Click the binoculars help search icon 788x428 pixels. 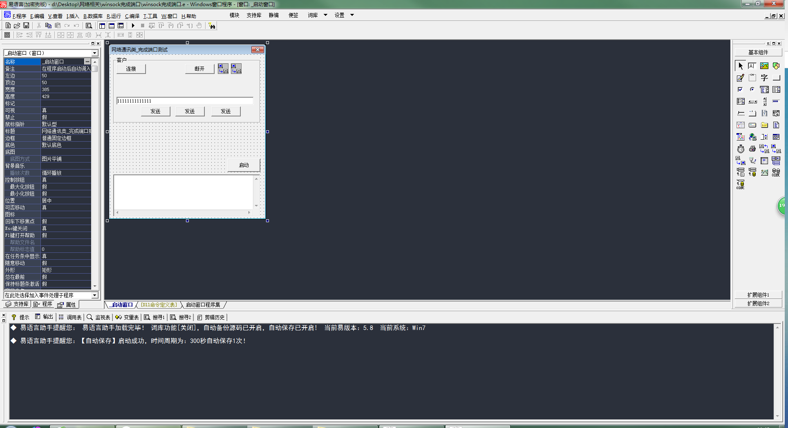coord(212,26)
